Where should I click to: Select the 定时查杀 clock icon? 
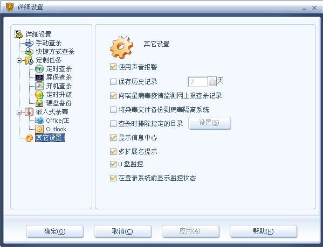coord(39,69)
